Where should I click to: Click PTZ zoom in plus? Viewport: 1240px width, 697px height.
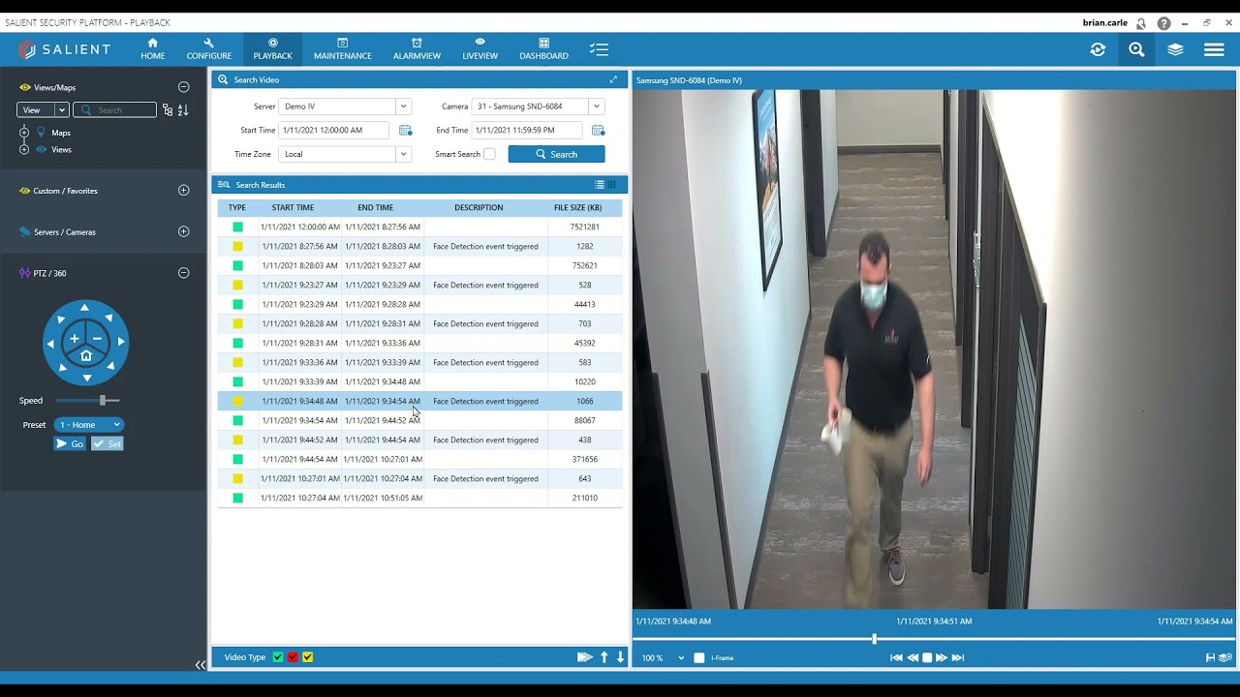(74, 339)
